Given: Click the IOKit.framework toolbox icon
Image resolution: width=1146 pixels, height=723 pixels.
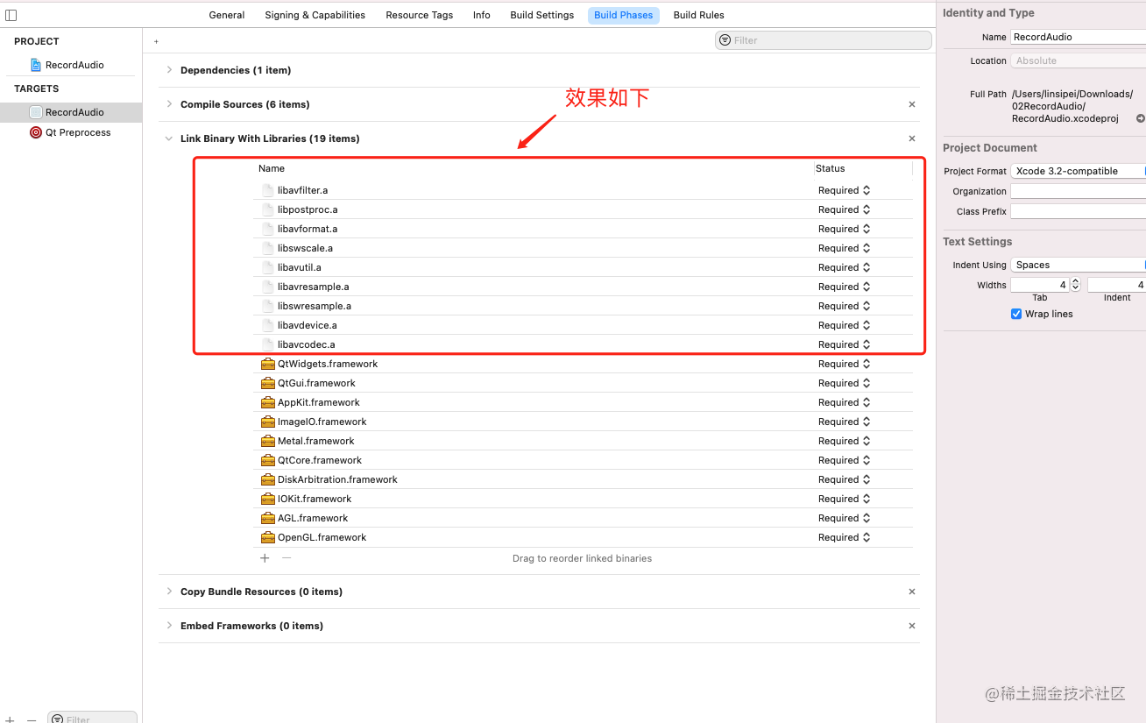Looking at the screenshot, I should click(x=268, y=499).
